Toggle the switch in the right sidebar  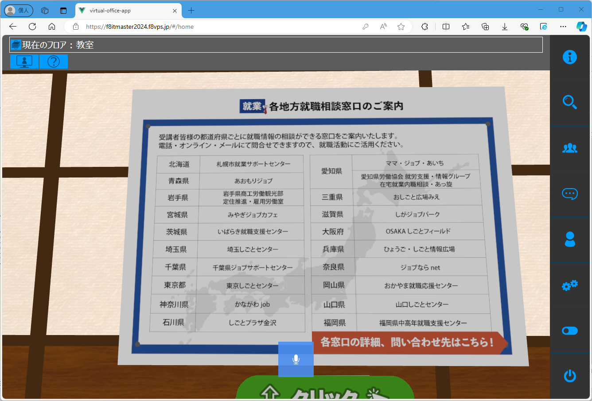coord(570,331)
